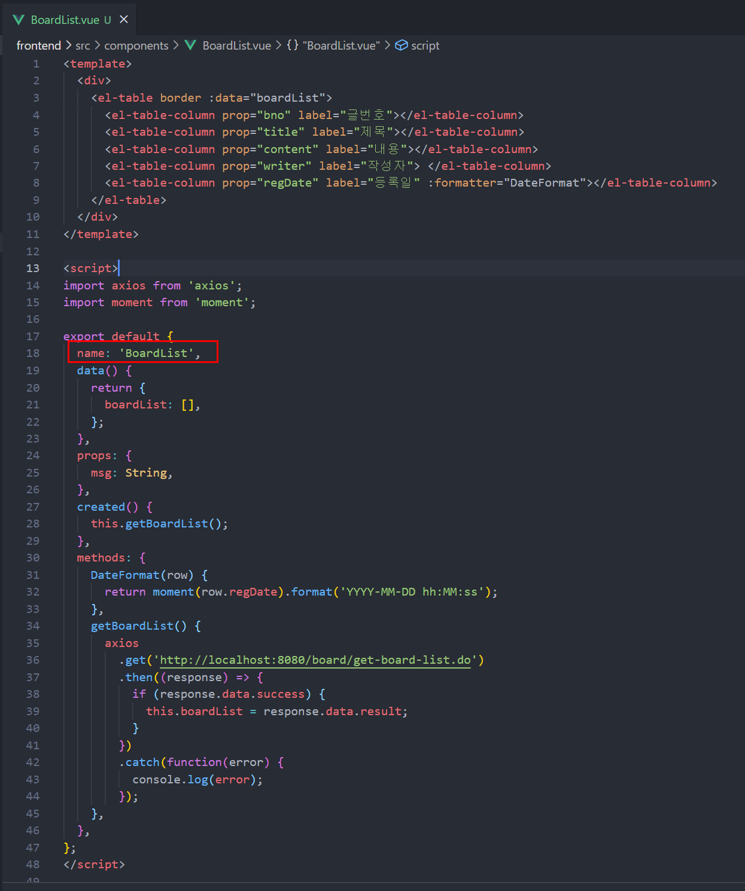Click the export default line
The image size is (745, 891).
tap(118, 337)
